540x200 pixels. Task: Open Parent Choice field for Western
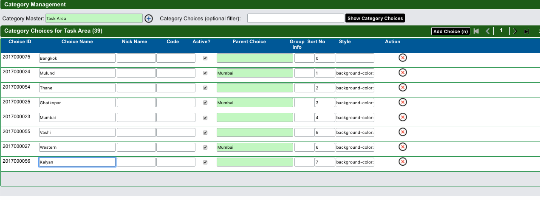(255, 147)
